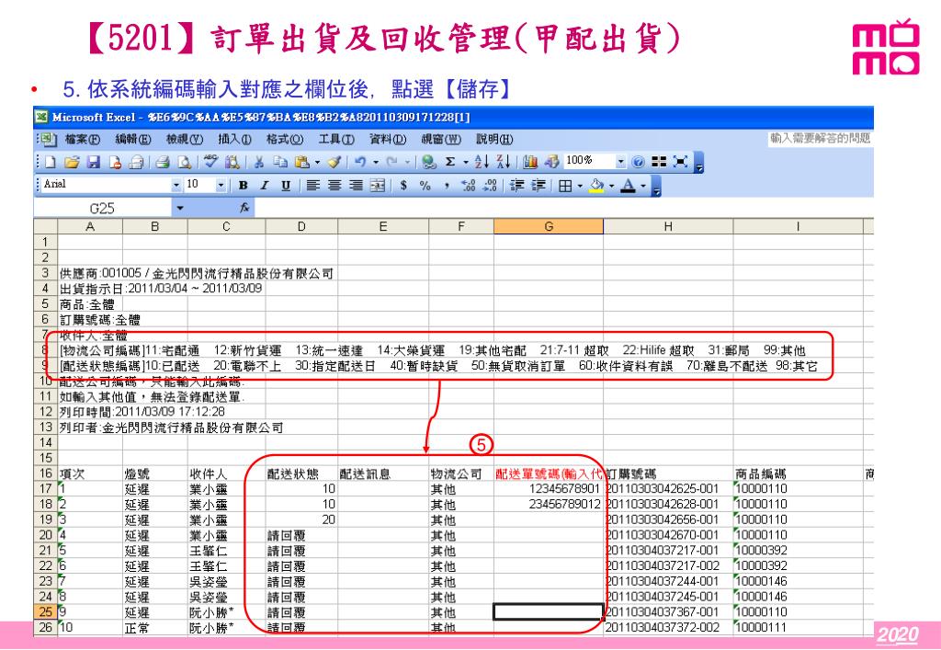941x650 pixels.
Task: Click order number 20110304037367-001 cell
Action: [x=668, y=612]
